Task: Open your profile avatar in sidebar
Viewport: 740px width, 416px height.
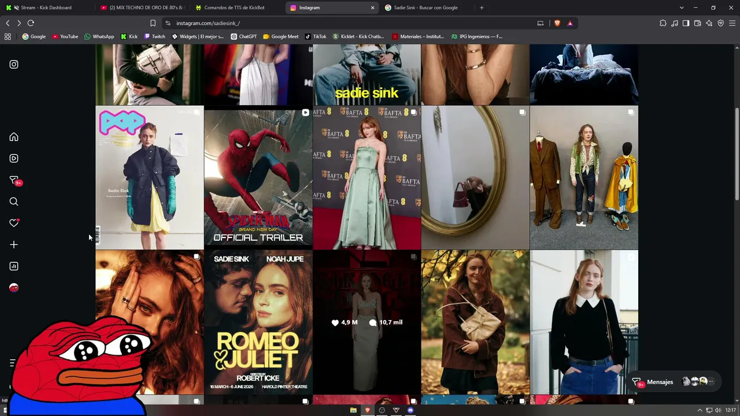Action: (x=14, y=288)
